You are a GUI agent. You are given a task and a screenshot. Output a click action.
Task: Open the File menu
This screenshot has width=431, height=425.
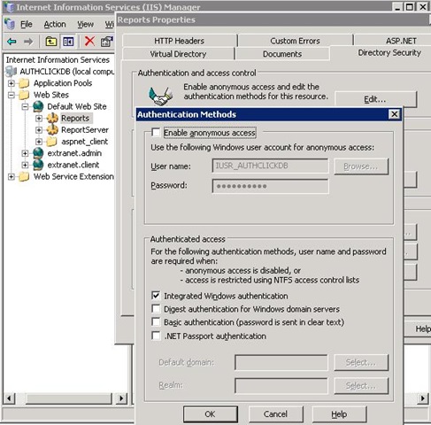[x=27, y=24]
